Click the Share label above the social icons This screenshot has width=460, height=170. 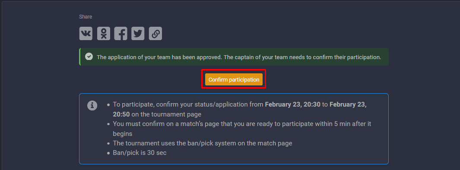point(86,17)
